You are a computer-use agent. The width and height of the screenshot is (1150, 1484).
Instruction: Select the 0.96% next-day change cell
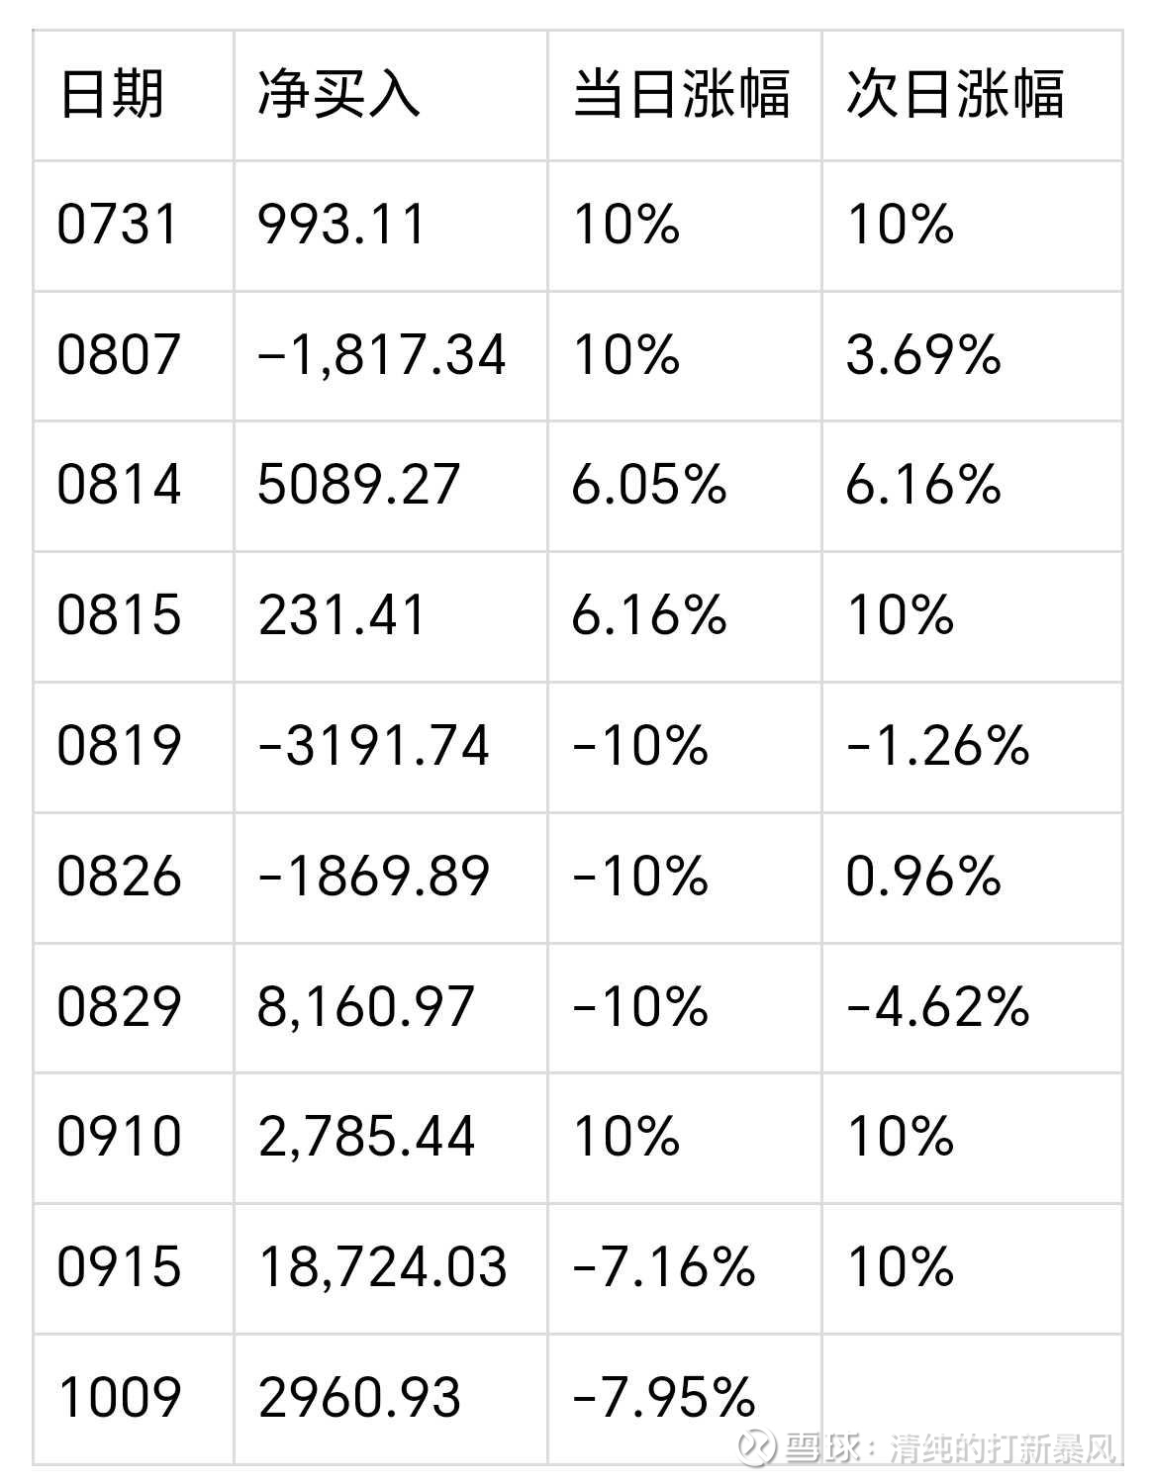(923, 877)
